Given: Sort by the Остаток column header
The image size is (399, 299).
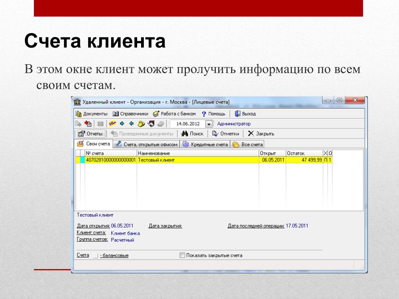Looking at the screenshot, I should (304, 153).
